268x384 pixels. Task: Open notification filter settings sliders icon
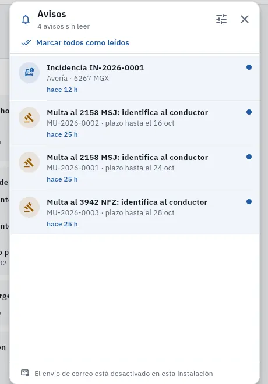coord(221,19)
